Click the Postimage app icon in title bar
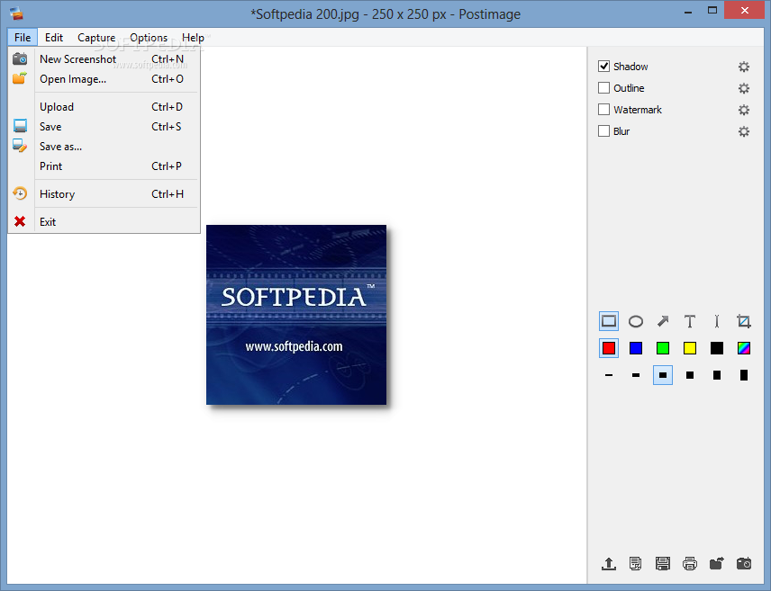The width and height of the screenshot is (771, 591). click(16, 13)
